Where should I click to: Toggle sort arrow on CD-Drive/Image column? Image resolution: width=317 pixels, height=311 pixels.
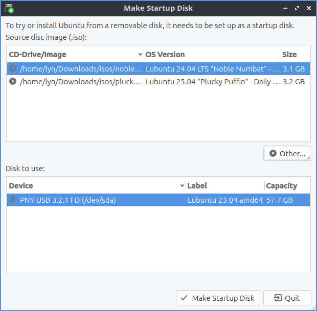(x=140, y=55)
